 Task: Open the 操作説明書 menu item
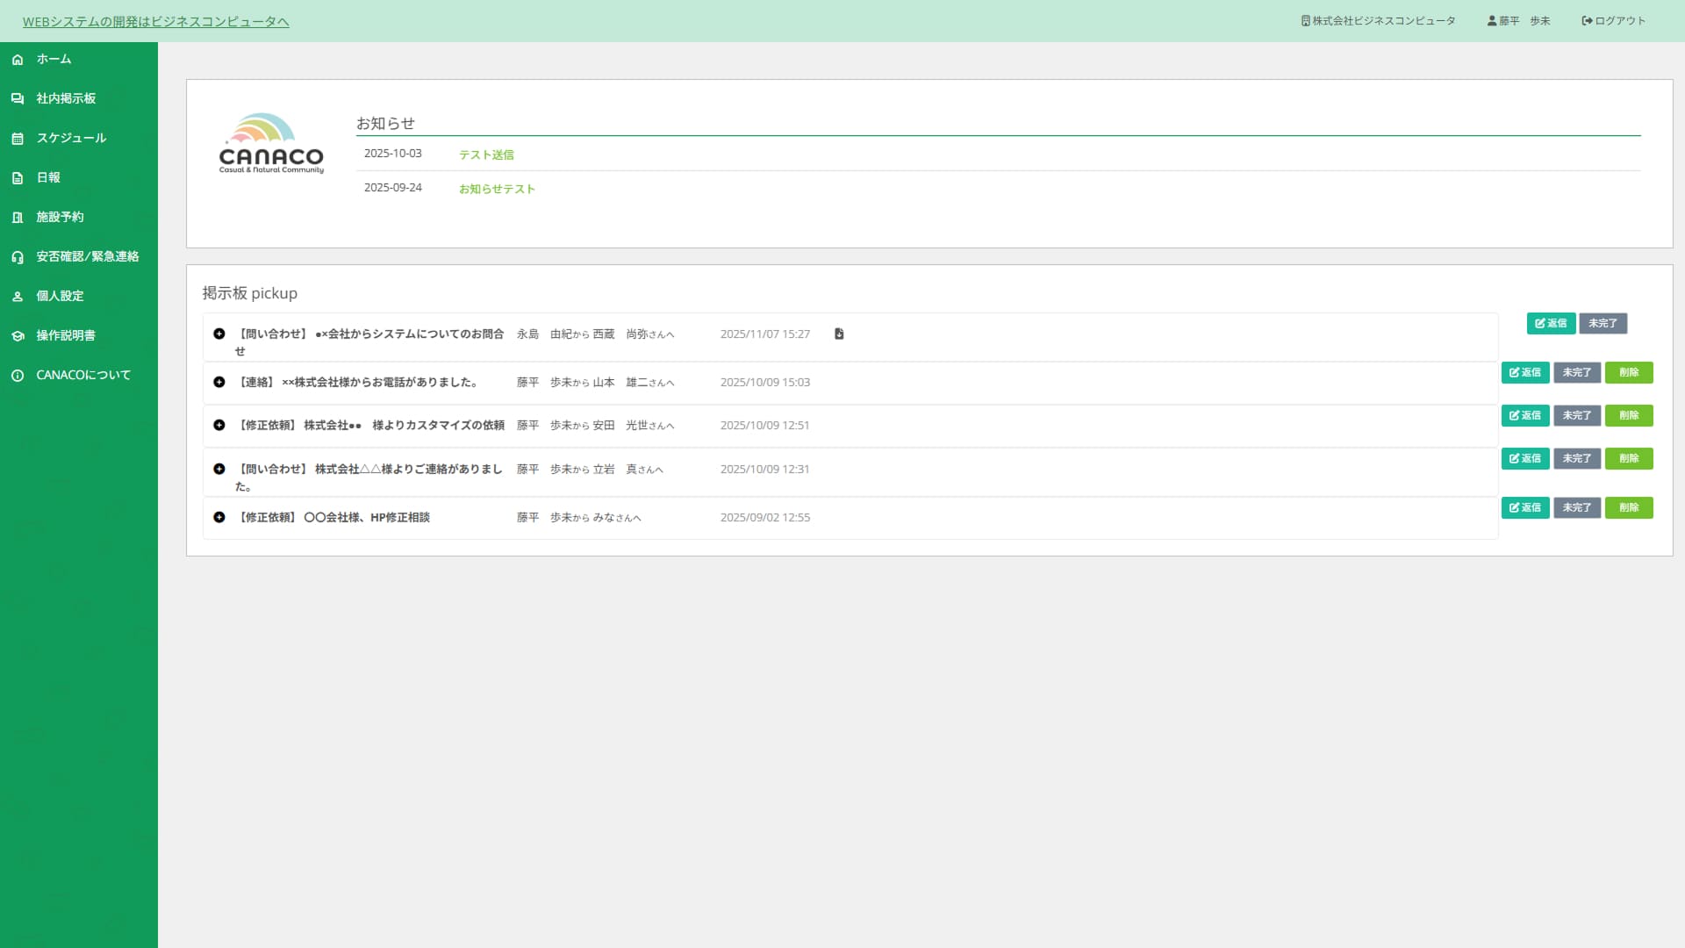[66, 336]
